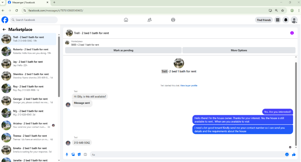
Task: Reload the page in browser
Action: pyautogui.click(x=17, y=11)
